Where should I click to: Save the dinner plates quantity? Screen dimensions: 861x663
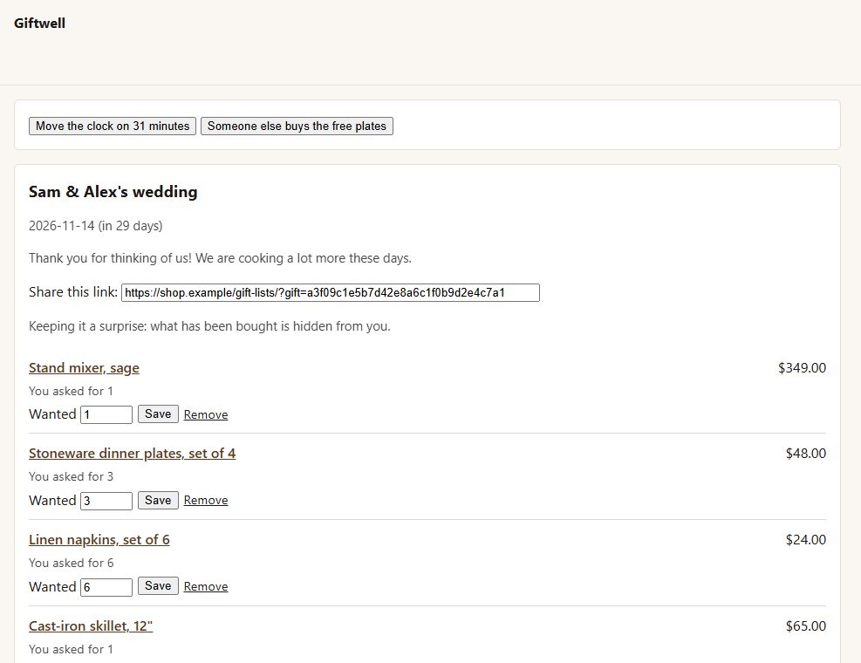(158, 500)
